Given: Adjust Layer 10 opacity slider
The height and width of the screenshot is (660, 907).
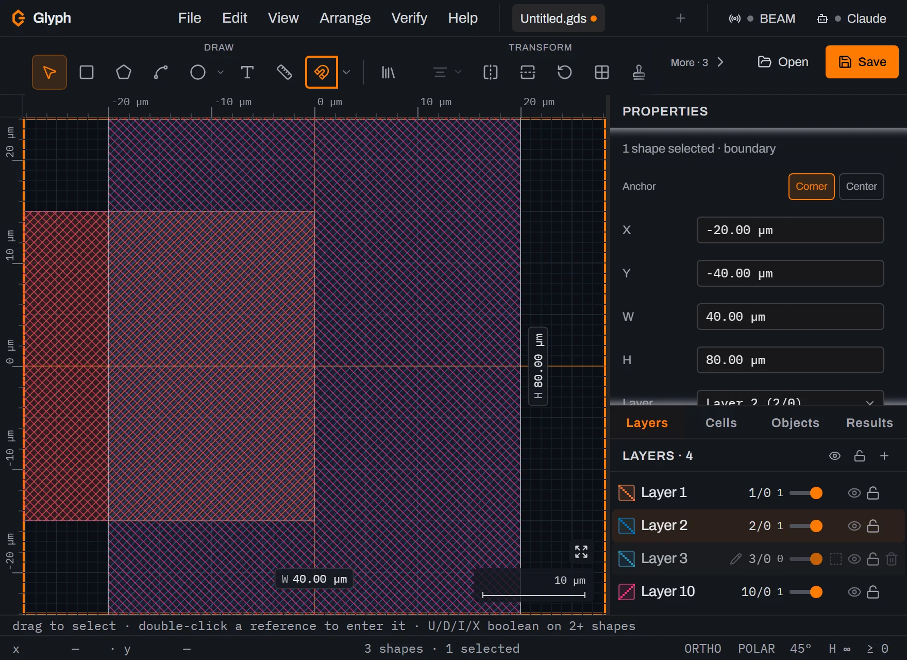Looking at the screenshot, I should point(805,592).
